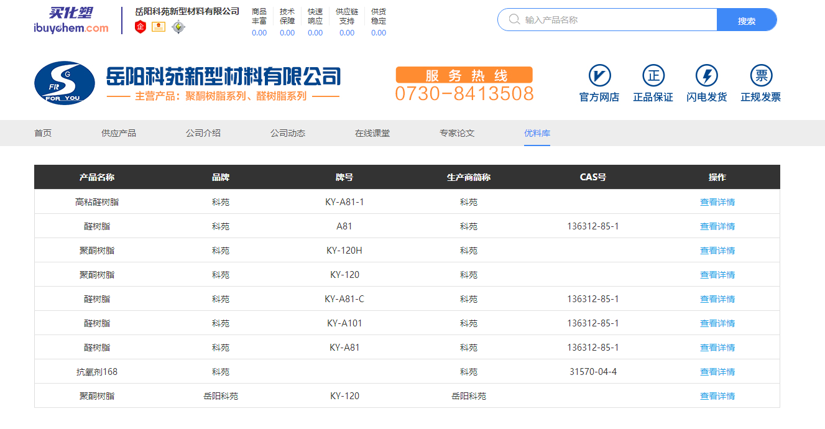Screen dimensions: 825x429
Task: Click the 正规发票 invoice icon
Action: [x=761, y=76]
